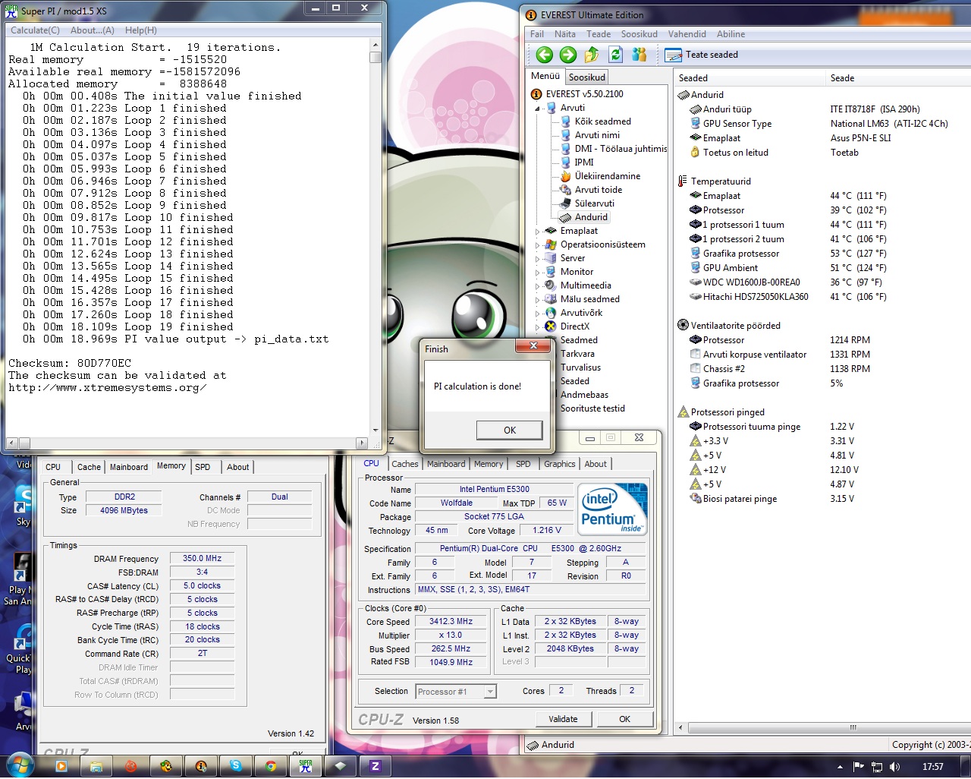Viewport: 971px width, 779px height.
Task: Expand the Server tree node
Action: pyautogui.click(x=537, y=259)
